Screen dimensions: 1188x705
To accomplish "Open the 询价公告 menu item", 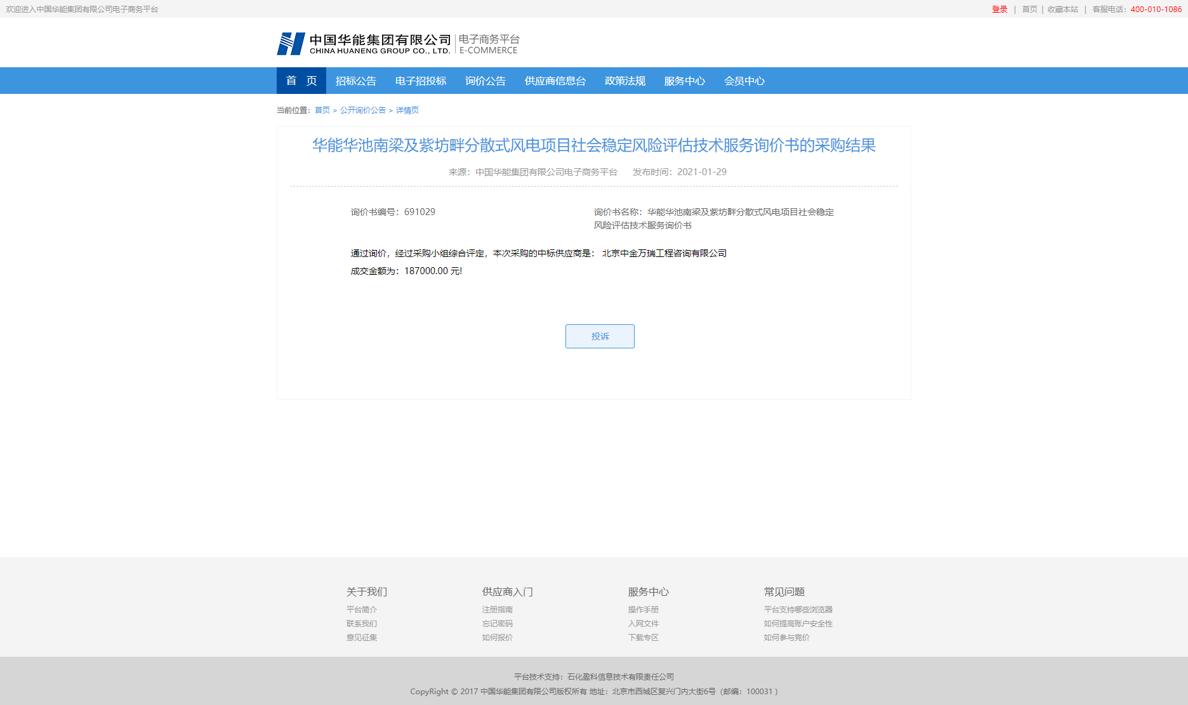I will click(485, 81).
